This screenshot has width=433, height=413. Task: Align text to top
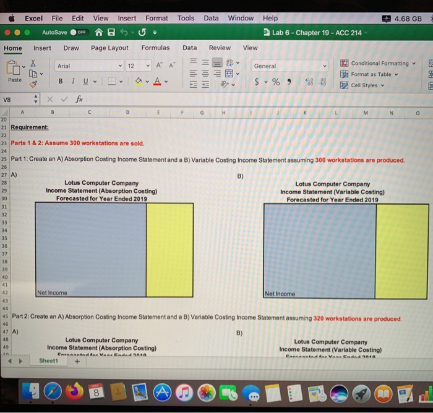(x=193, y=61)
